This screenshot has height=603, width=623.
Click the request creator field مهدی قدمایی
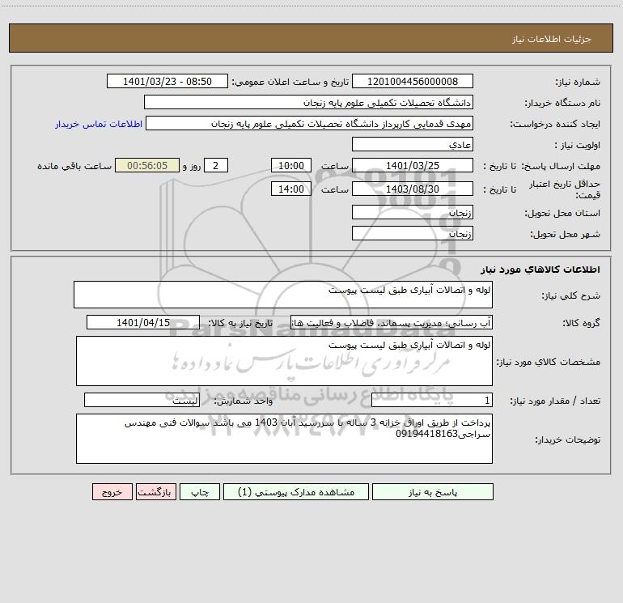[x=310, y=123]
